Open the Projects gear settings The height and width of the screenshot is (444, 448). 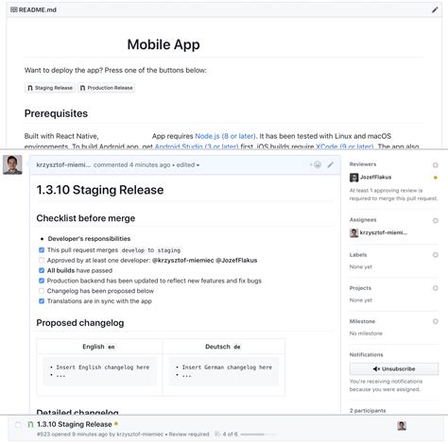pyautogui.click(x=436, y=288)
